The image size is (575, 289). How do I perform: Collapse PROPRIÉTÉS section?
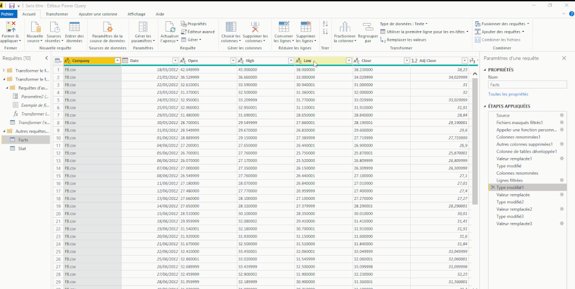tap(485, 70)
